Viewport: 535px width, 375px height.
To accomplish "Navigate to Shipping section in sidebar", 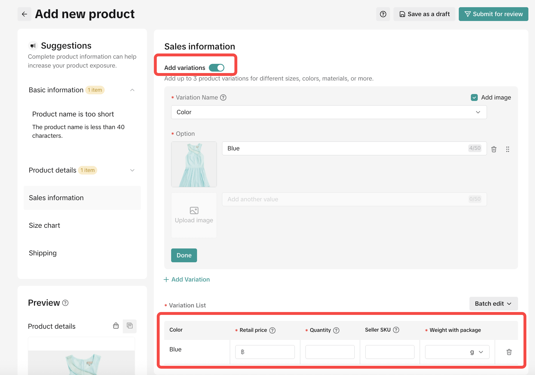I will pyautogui.click(x=43, y=253).
